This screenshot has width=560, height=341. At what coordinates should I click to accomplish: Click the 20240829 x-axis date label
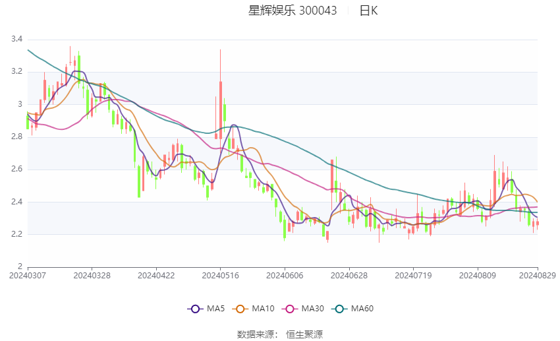pos(538,276)
